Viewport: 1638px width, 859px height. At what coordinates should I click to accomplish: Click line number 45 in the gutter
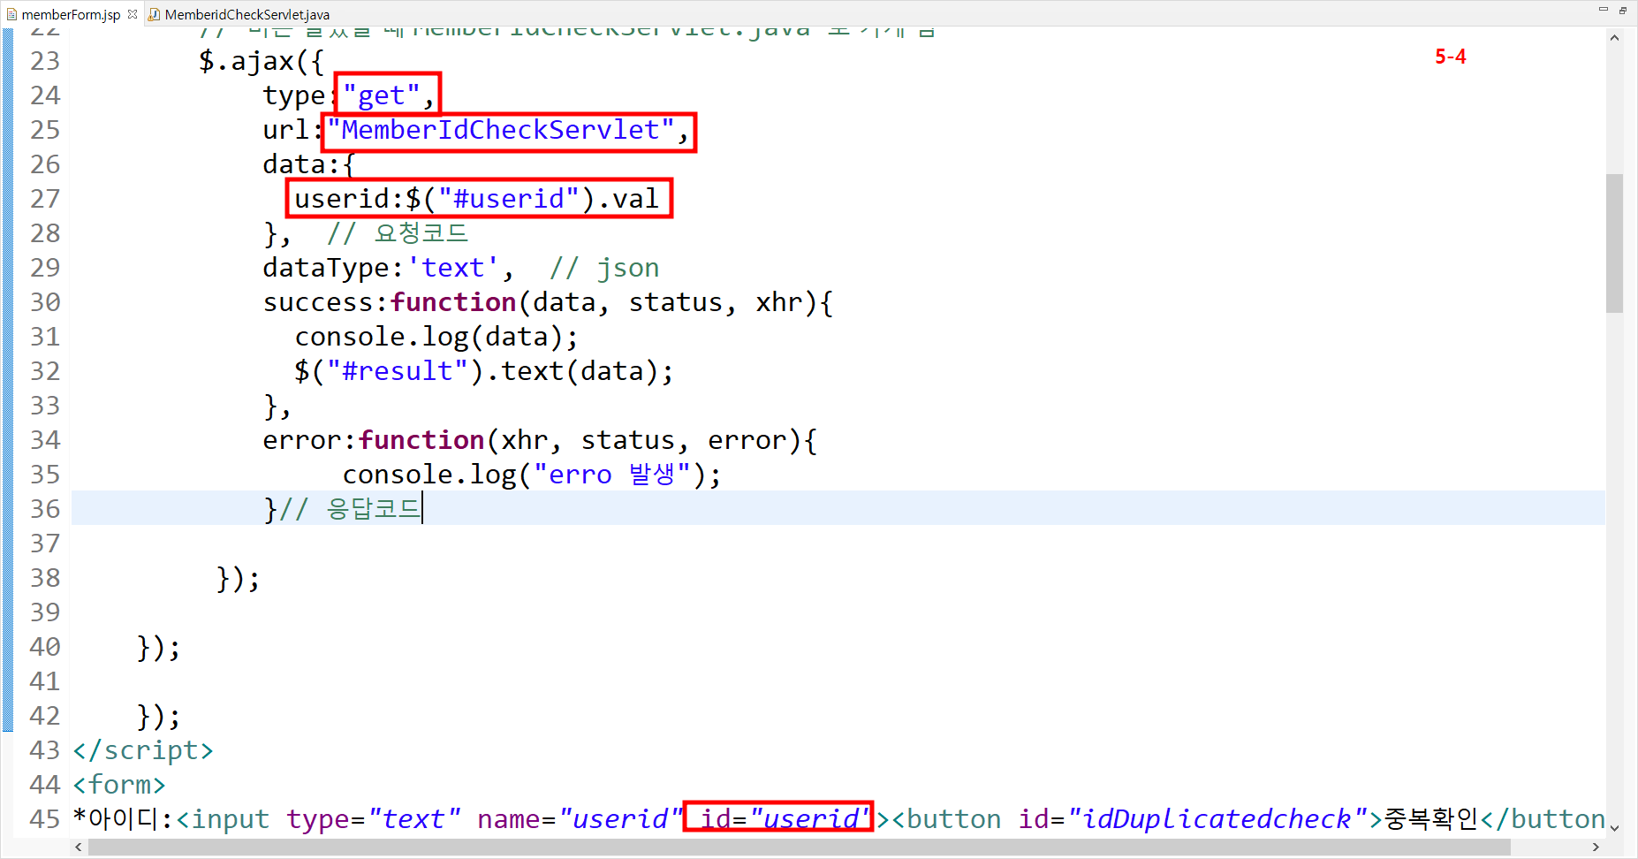click(x=45, y=819)
